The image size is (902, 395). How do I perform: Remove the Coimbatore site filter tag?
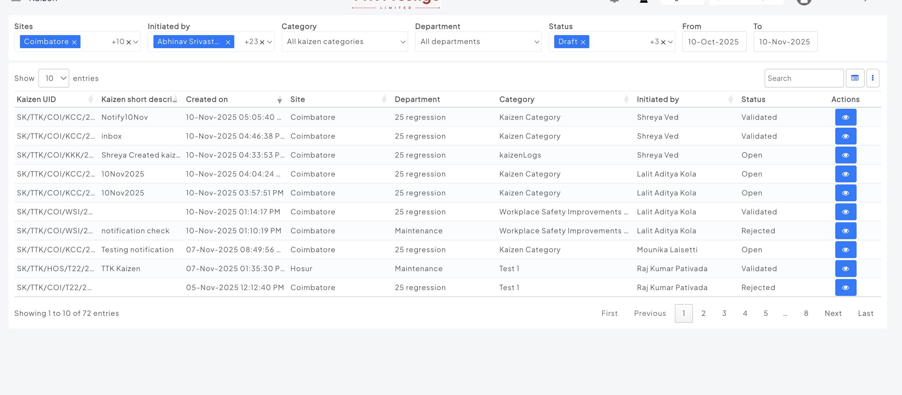pyautogui.click(x=74, y=42)
